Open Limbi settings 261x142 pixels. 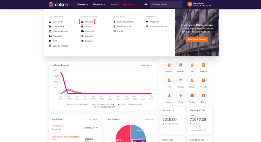click(x=118, y=31)
